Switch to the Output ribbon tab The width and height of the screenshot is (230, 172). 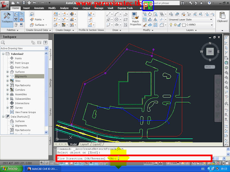(86, 8)
